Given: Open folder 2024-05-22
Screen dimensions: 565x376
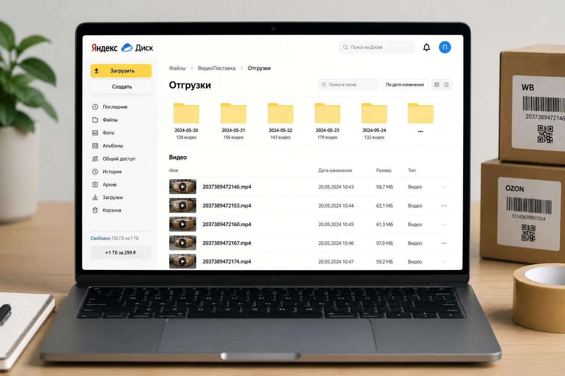Looking at the screenshot, I should 280,113.
